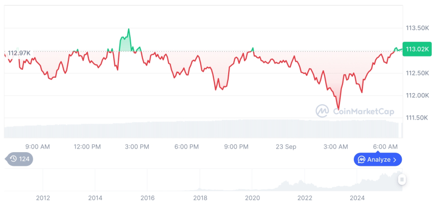Click the 3:00 PM time axis label
The image size is (439, 204).
[137, 147]
